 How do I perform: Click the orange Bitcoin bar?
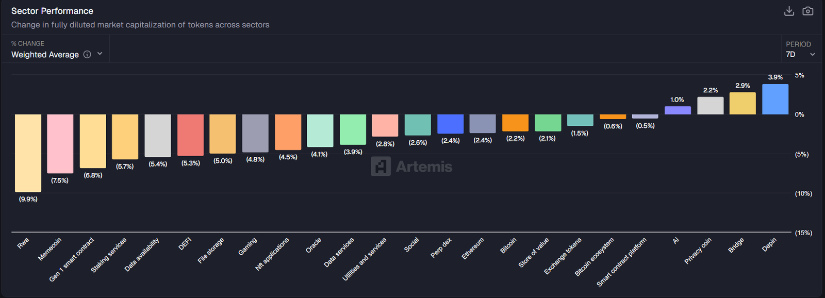pyautogui.click(x=515, y=123)
